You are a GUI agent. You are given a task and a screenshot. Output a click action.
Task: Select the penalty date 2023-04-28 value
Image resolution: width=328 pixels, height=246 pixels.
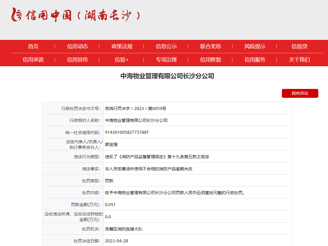pos(117,241)
